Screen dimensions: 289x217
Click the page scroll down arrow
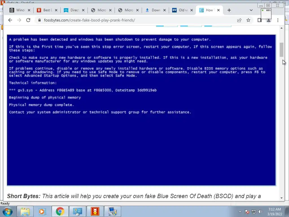(281, 198)
